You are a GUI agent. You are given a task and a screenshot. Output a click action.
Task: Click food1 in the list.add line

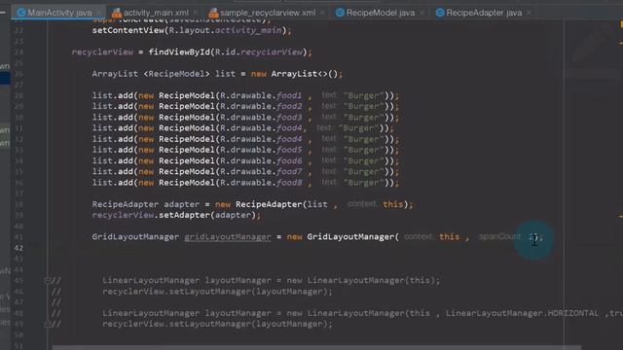(289, 95)
